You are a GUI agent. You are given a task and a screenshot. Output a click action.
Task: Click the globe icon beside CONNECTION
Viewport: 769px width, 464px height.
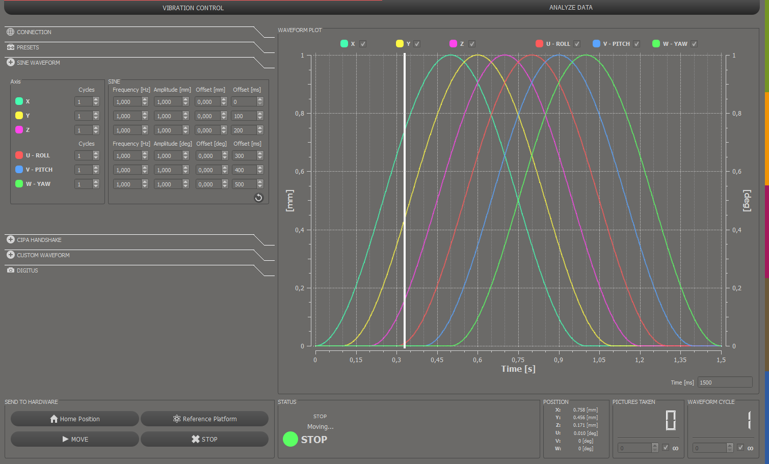coord(10,32)
